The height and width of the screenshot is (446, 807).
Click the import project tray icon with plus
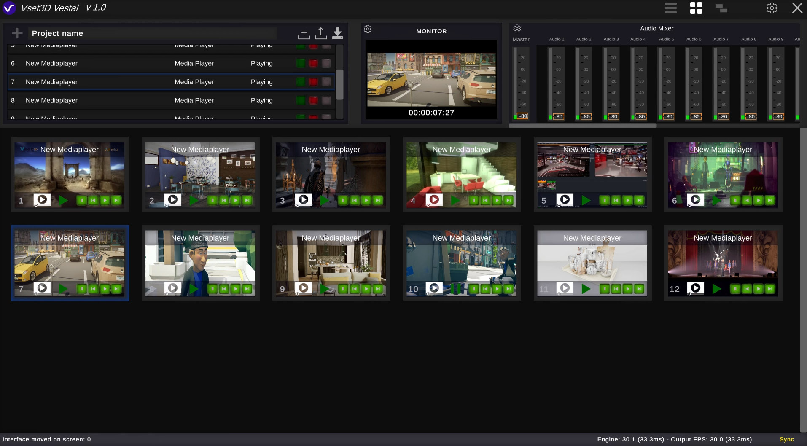point(304,33)
